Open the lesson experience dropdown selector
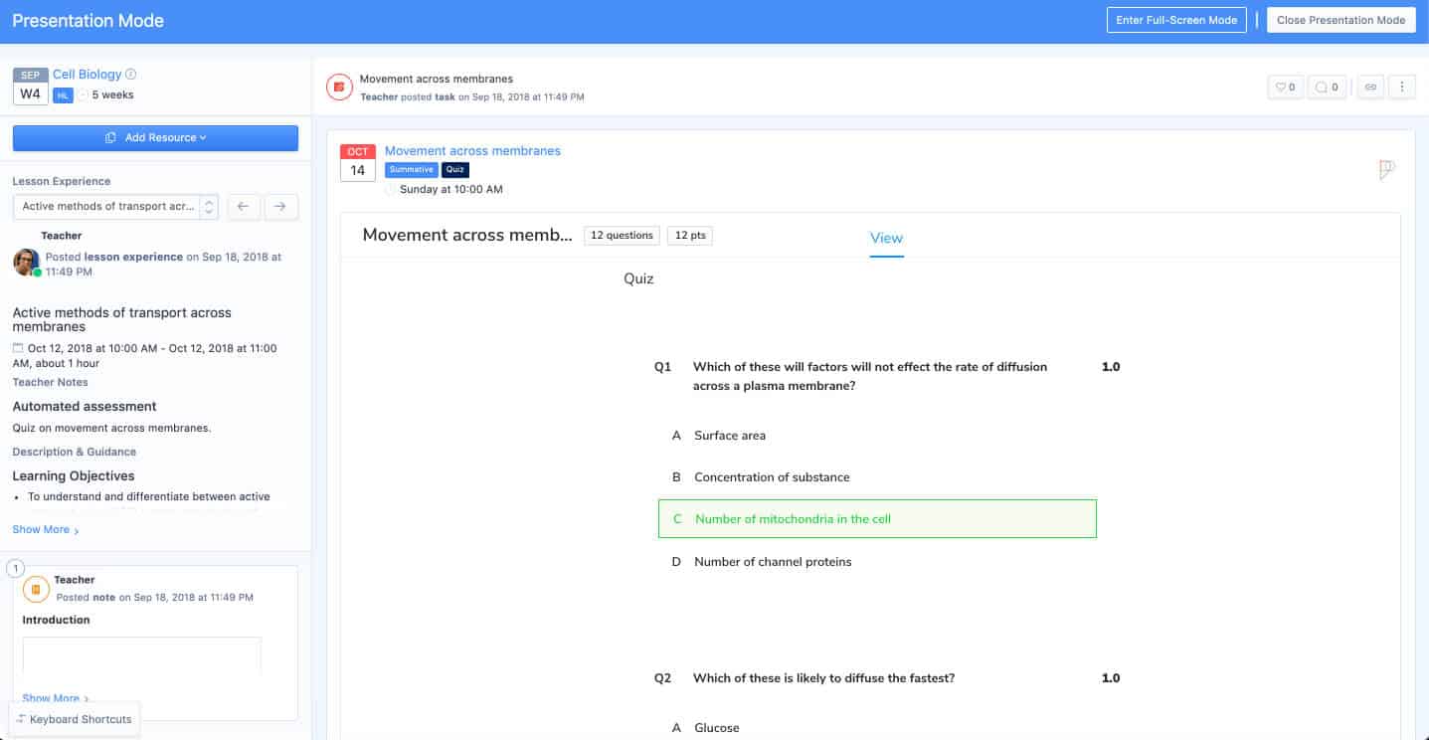1429x740 pixels. tap(115, 207)
